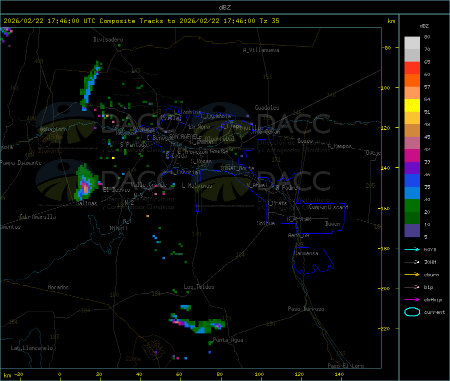This screenshot has width=450, height=381.
Task: Click the '50YD' legend label
Action: pos(430,249)
